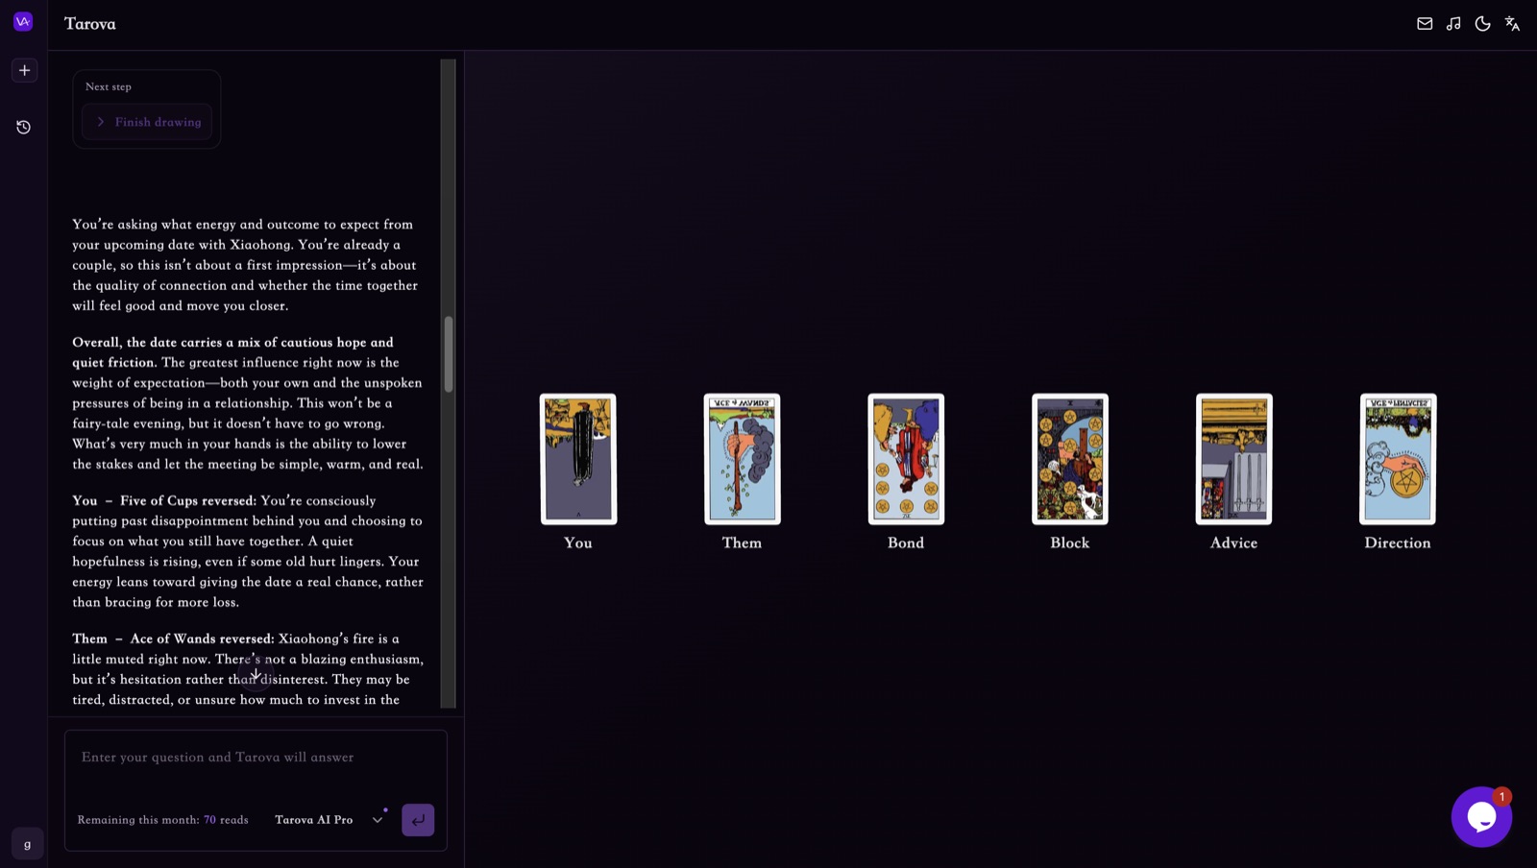Open the chat support bubble
This screenshot has height=868, width=1537.
tap(1481, 817)
